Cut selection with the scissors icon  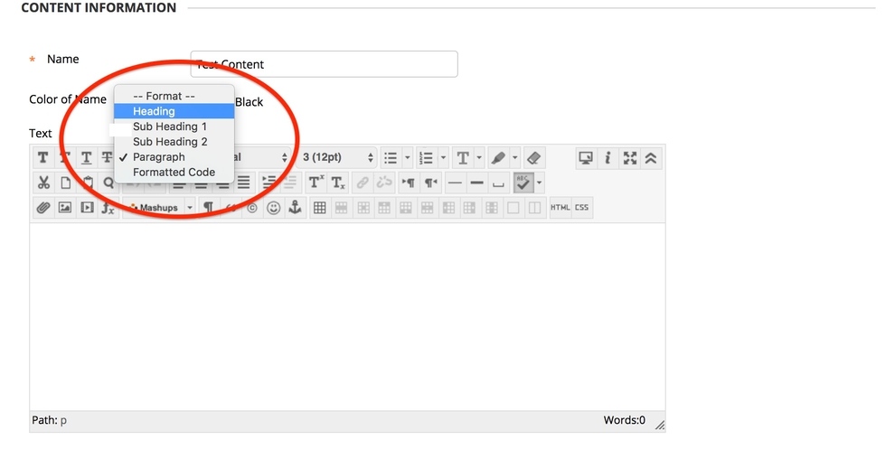(x=42, y=183)
